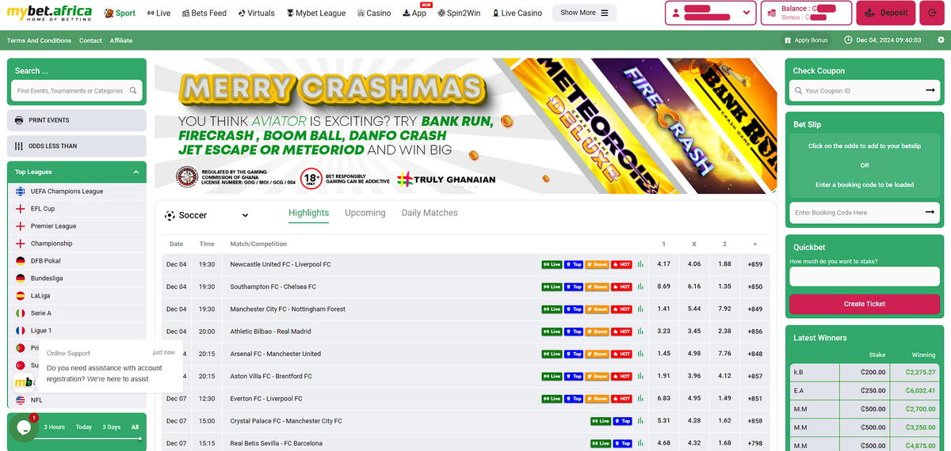Select the 3 Days time filter
Viewport: 951px width, 451px height.
tap(112, 427)
